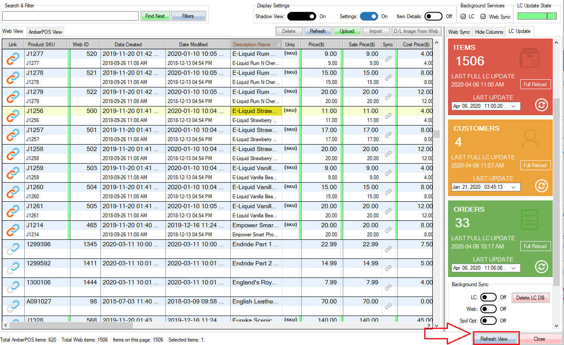Image resolution: width=564 pixels, height=345 pixels.
Task: Sort by the Description/Name column header
Action: (x=256, y=44)
